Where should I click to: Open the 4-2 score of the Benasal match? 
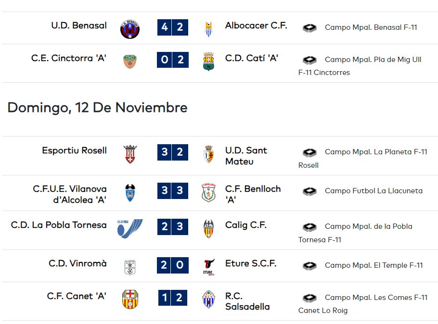tap(173, 27)
